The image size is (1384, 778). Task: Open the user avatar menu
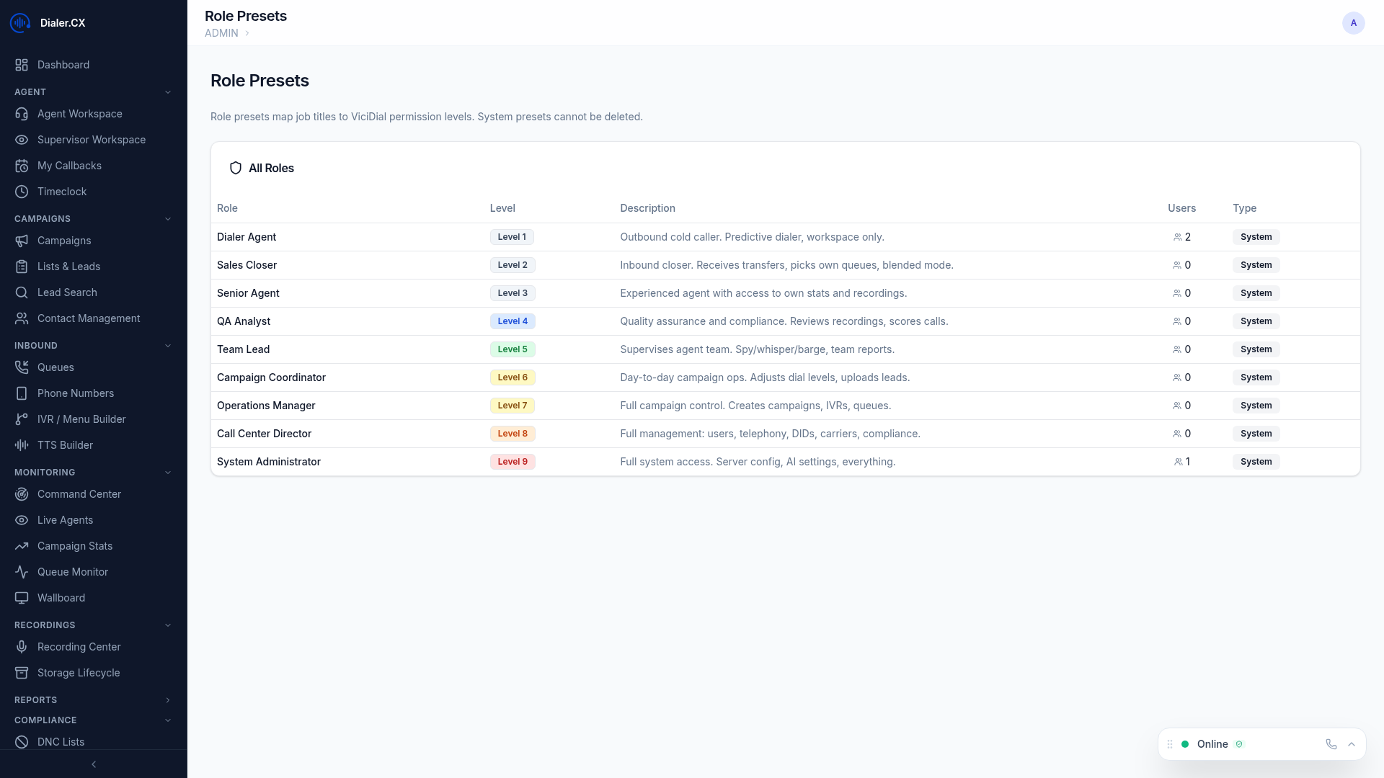(1354, 22)
